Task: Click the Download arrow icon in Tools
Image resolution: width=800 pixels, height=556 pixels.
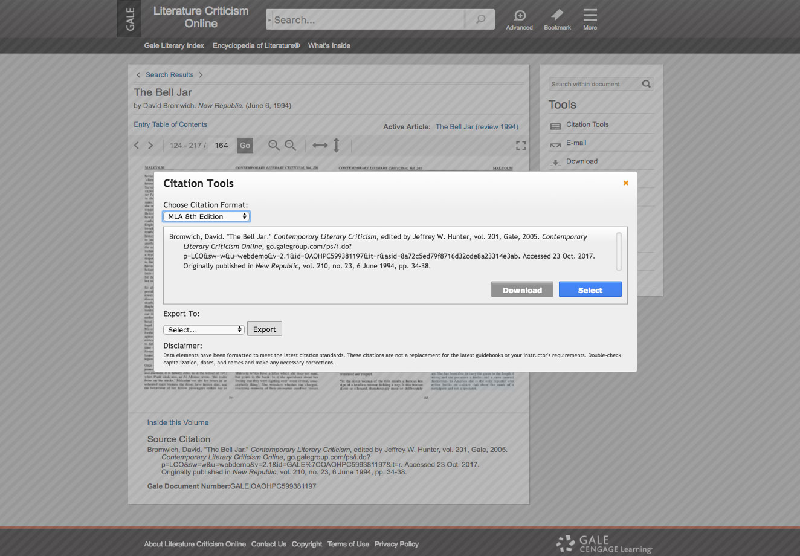Action: [555, 163]
